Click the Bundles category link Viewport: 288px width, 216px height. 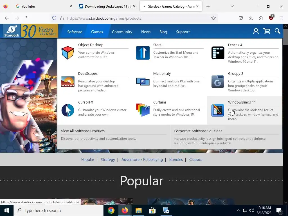tap(176, 160)
